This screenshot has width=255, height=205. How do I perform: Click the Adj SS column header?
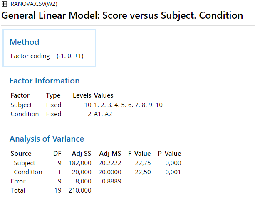pyautogui.click(x=81, y=154)
